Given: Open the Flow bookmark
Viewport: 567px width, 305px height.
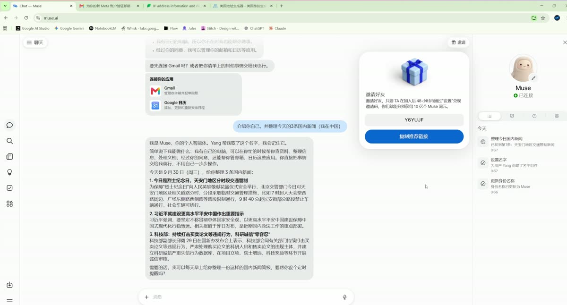Looking at the screenshot, I should pos(171,28).
